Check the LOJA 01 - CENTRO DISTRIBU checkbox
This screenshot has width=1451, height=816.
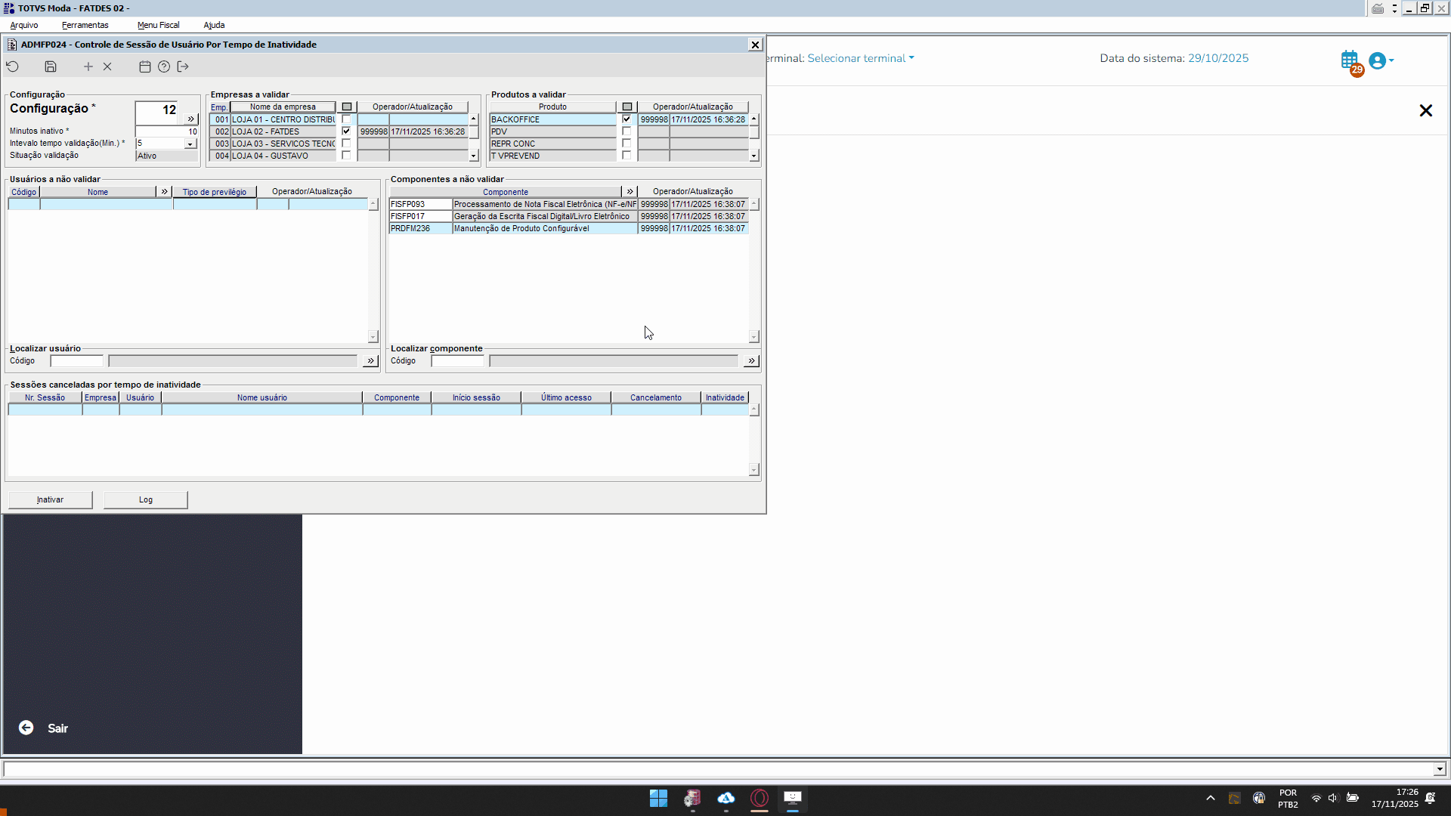pos(346,119)
